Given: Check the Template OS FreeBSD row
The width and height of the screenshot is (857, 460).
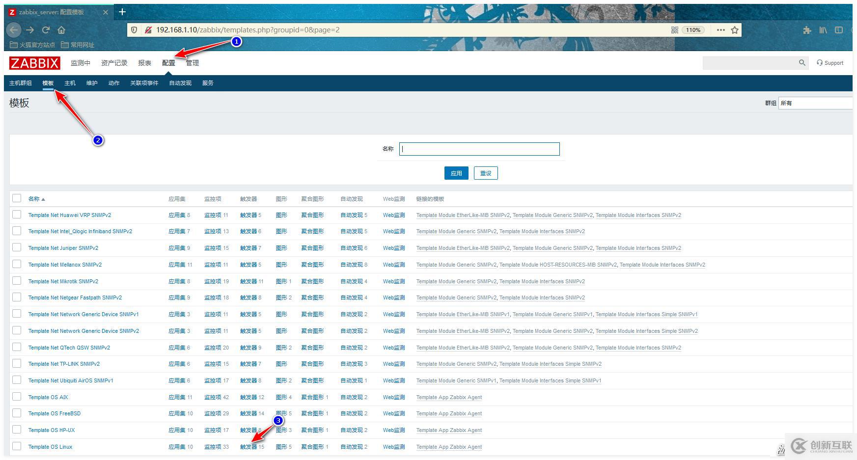Looking at the screenshot, I should (17, 413).
